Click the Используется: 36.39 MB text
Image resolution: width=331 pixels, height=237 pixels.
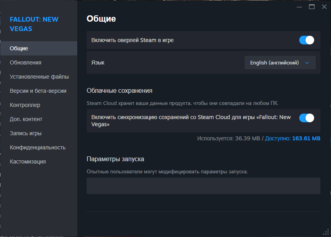click(229, 138)
